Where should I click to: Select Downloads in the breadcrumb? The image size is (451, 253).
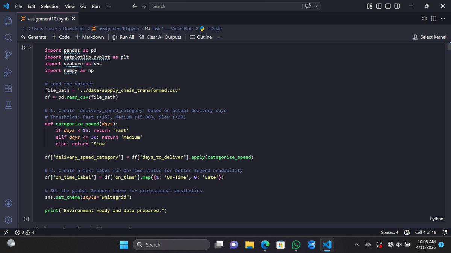[x=74, y=28]
